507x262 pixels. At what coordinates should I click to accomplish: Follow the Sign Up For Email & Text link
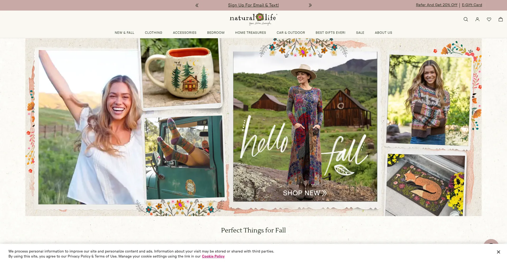click(253, 5)
